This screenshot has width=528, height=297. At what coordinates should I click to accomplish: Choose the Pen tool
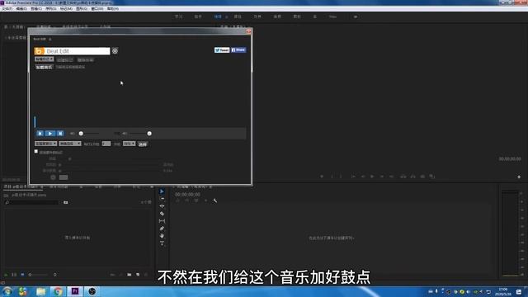[162, 229]
